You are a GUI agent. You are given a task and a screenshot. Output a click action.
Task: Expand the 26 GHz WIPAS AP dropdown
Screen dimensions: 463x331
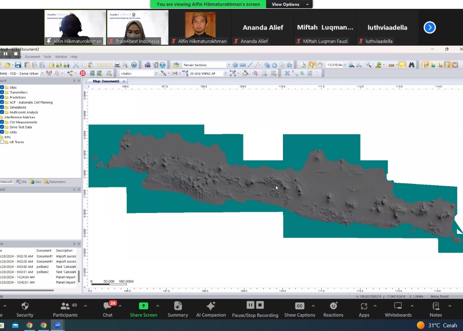coord(225,74)
